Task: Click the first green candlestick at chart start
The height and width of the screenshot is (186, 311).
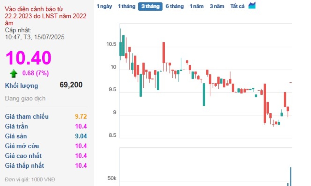Action: click(x=121, y=49)
